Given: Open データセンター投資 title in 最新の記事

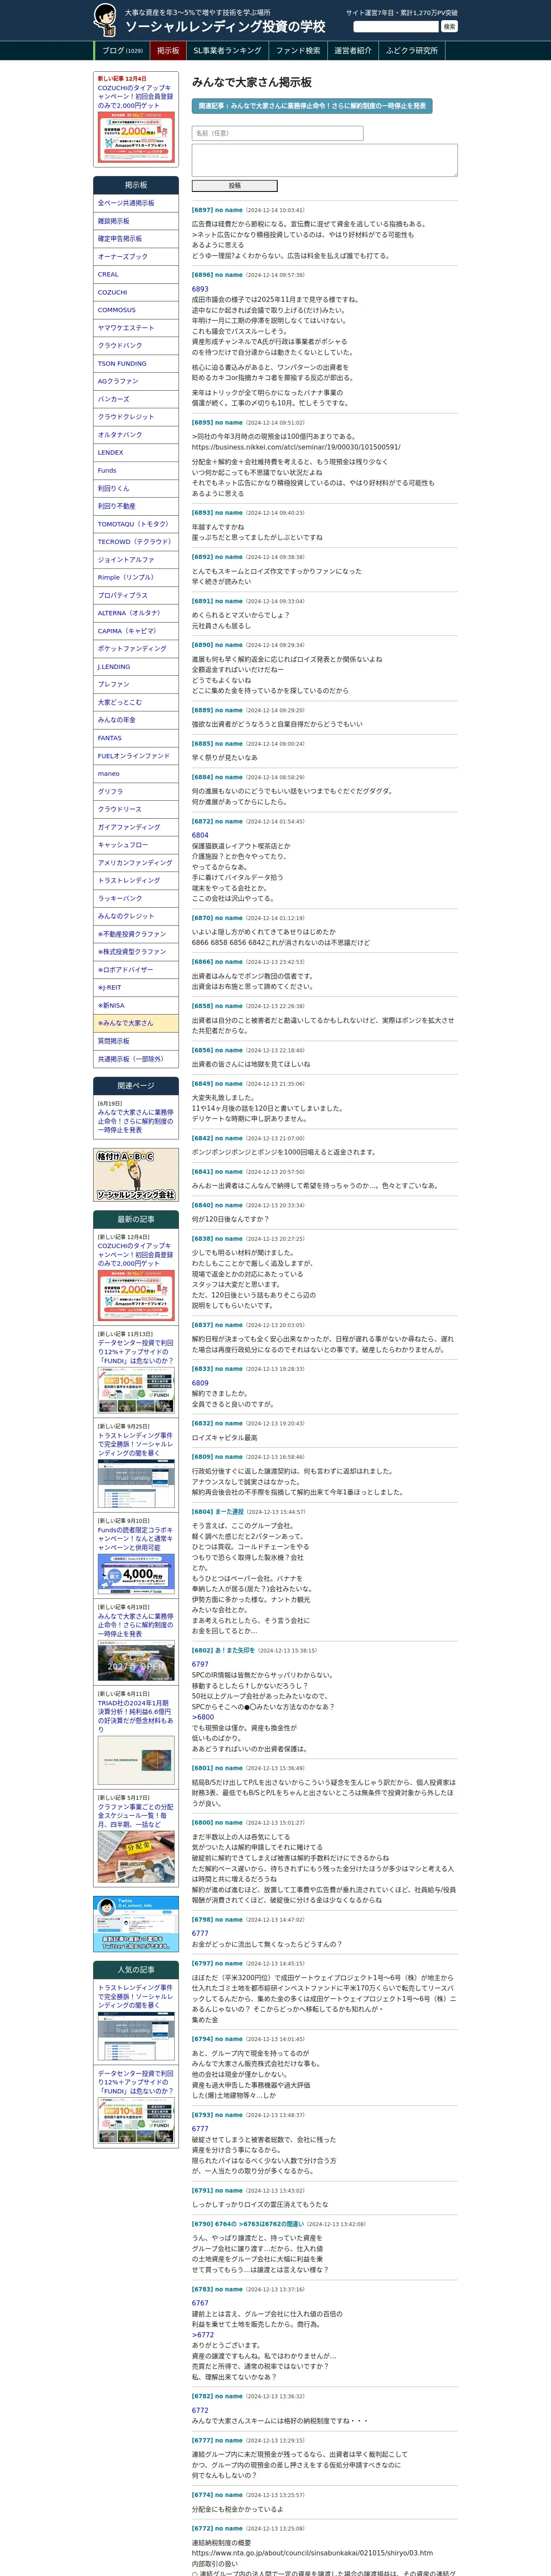Looking at the screenshot, I should pyautogui.click(x=135, y=1352).
